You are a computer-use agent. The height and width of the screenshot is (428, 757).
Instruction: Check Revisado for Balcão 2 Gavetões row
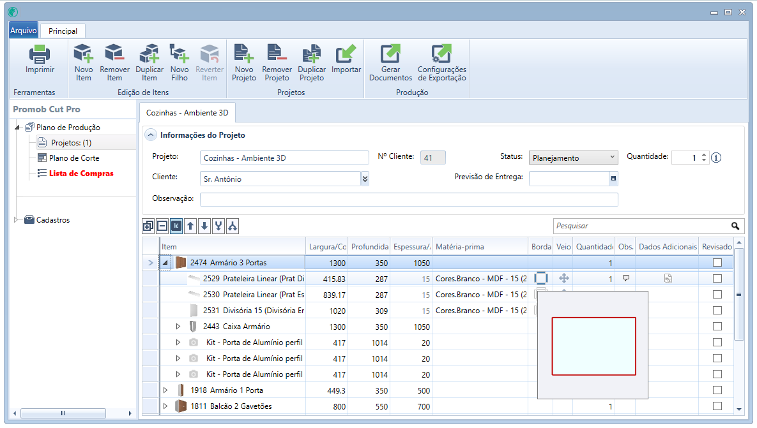coord(717,406)
